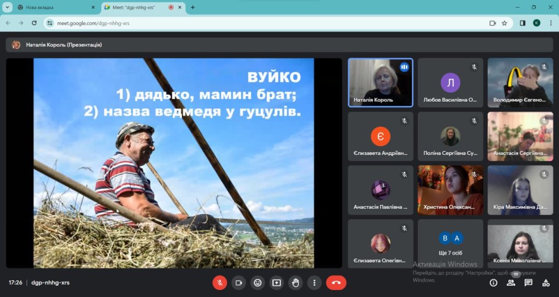Viewport: 559px width, 297px height.
Task: Open the Chrome profile avatar K
Action: click(536, 23)
